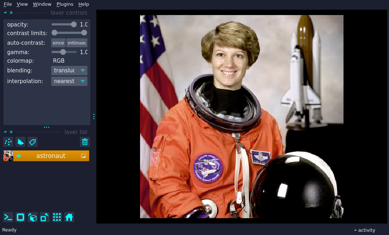Click contrast limits upper handle

(x=84, y=33)
